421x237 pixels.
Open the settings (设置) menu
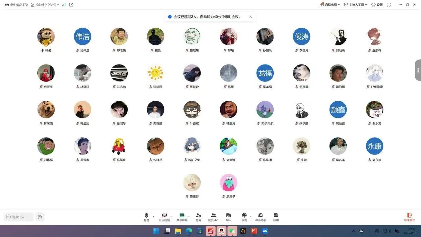click(x=377, y=5)
